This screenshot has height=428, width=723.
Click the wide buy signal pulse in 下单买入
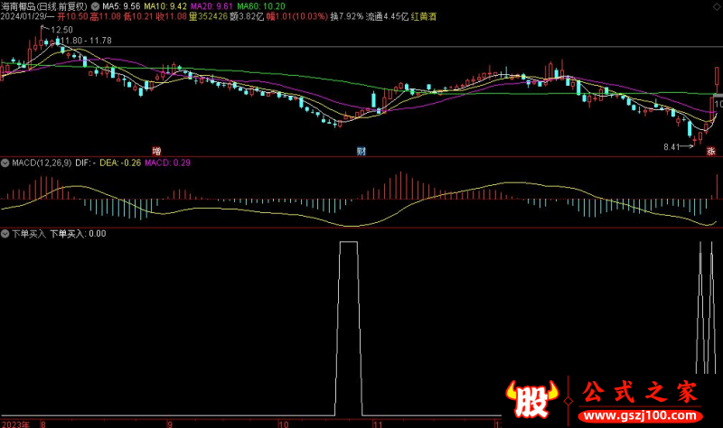click(349, 329)
